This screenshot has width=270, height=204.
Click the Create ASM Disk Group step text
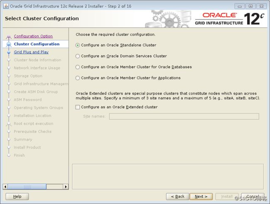pyautogui.click(x=36, y=92)
